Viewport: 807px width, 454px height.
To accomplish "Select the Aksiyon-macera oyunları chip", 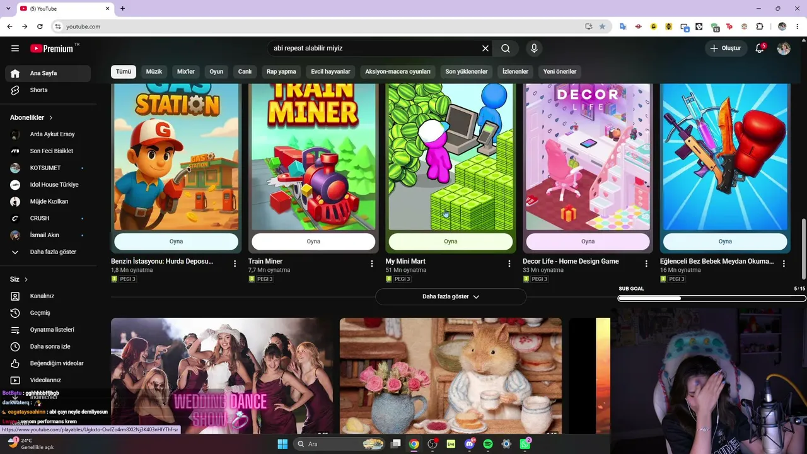I will click(398, 71).
